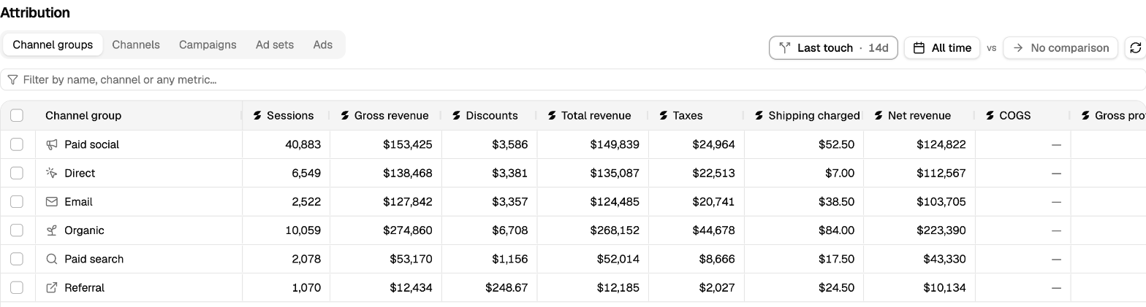Viewport: 1146px width, 307px height.
Task: Check the Paid search row checkbox
Action: point(17,259)
